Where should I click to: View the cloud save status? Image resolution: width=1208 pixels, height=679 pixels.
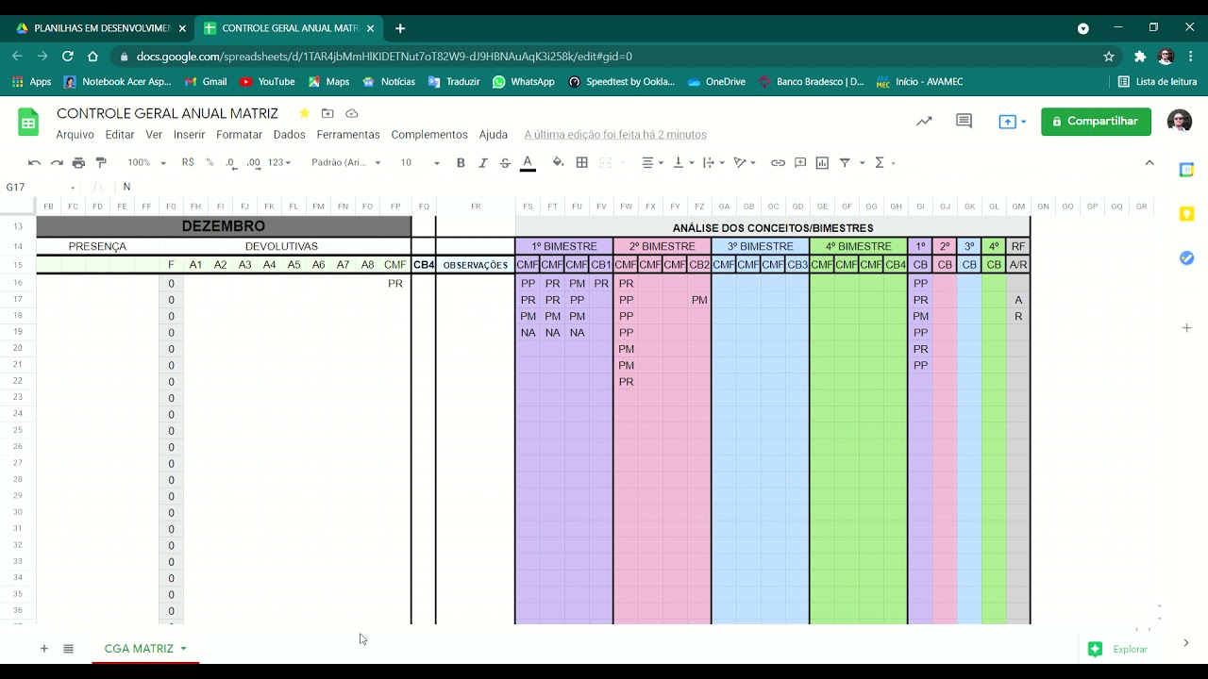(352, 113)
